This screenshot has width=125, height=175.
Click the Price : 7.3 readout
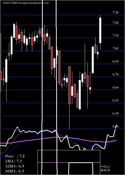(15, 156)
